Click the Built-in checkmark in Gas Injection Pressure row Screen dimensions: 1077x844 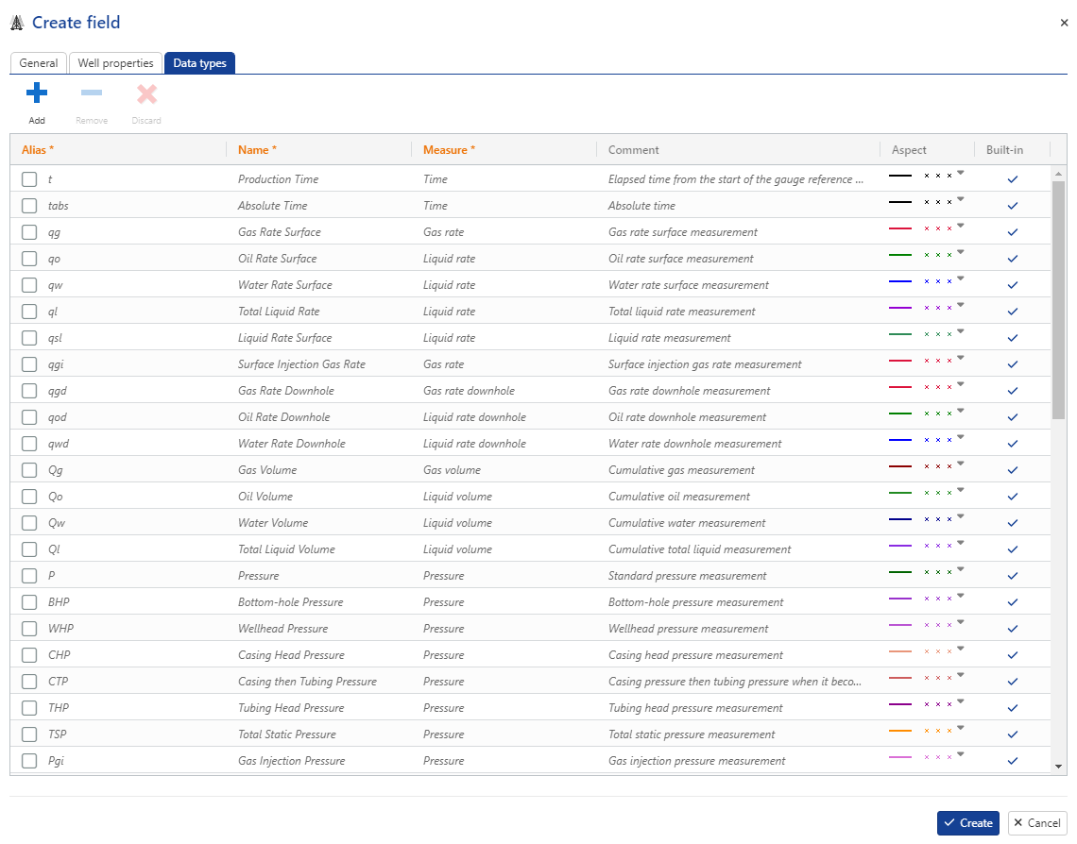[x=1013, y=760]
